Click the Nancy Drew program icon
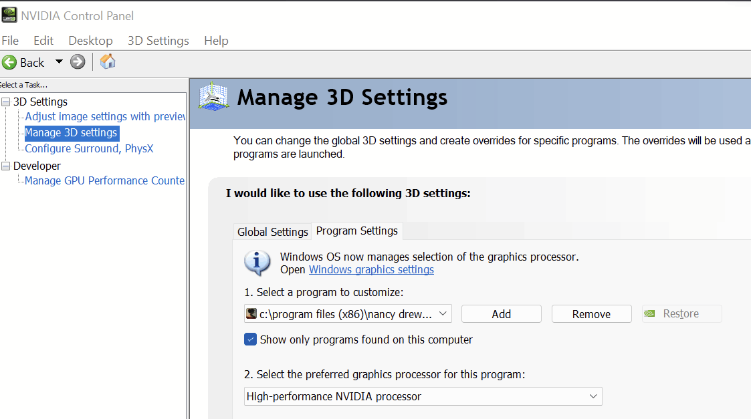The width and height of the screenshot is (751, 419). coord(251,313)
